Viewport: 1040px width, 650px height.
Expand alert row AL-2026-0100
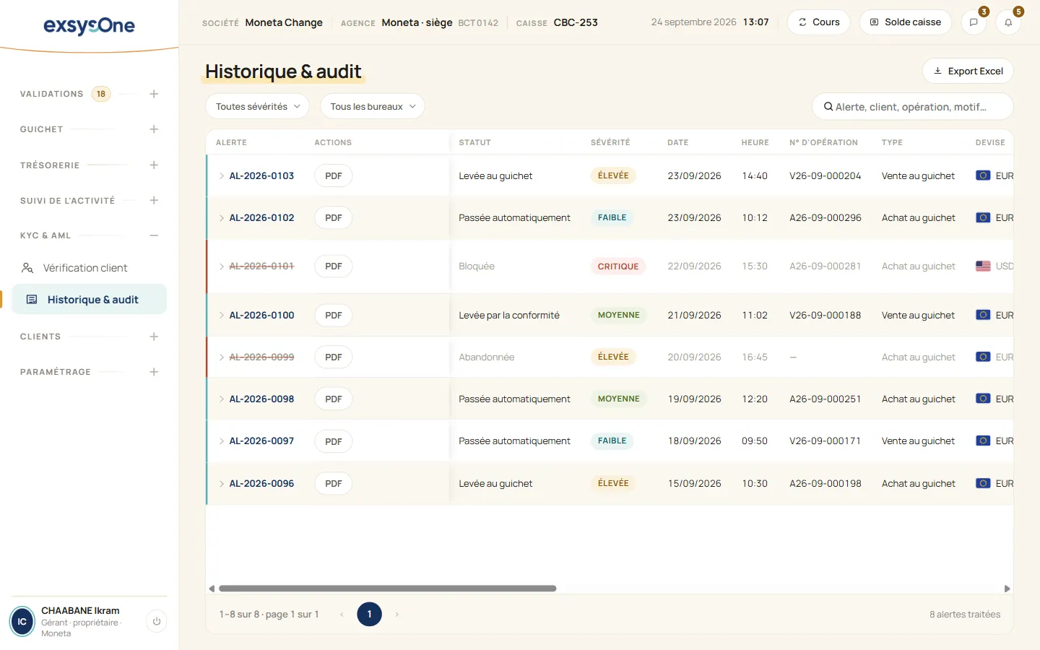point(222,315)
